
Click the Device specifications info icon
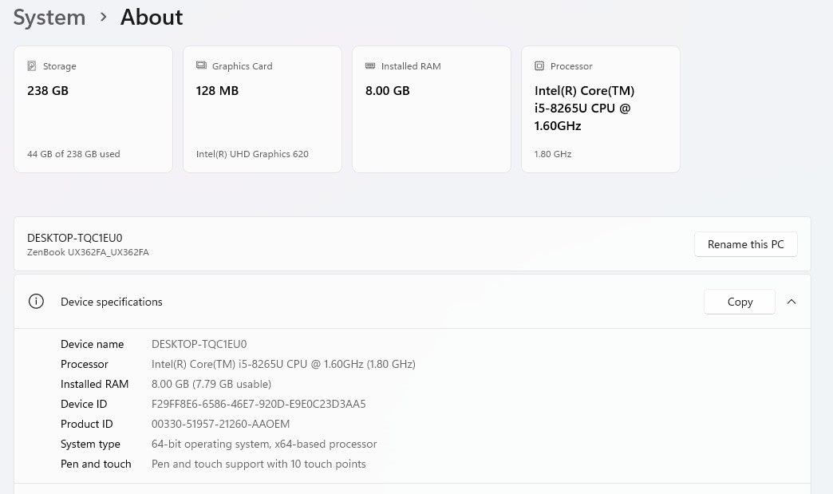pyautogui.click(x=36, y=302)
